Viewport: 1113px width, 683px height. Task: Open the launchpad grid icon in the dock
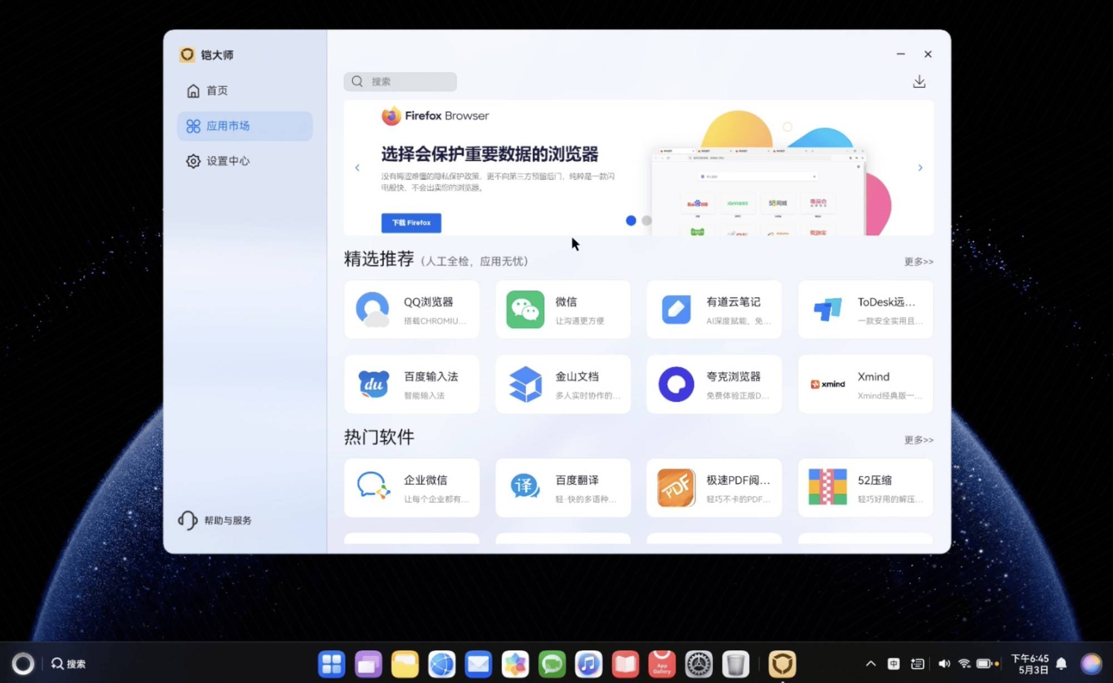tap(332, 664)
